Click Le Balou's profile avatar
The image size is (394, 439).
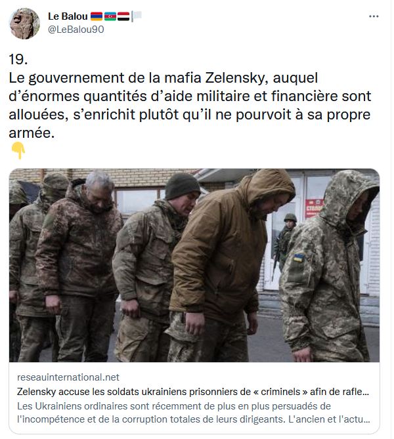point(24,24)
